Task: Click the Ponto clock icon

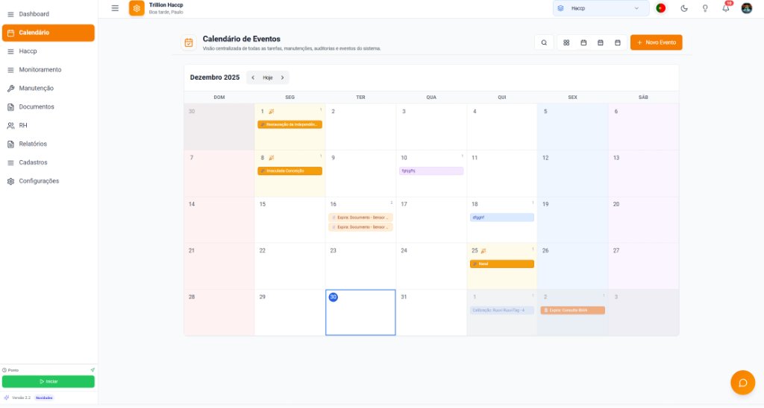Action: coord(4,371)
